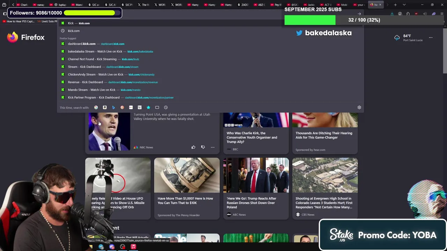Open Revenue - Kick Dashboard suggestion
The width and height of the screenshot is (447, 251).
pos(211,82)
